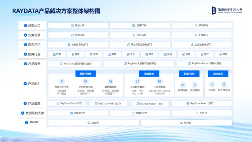Click the Tencent Digital Ecosystem Summit logo
The image size is (252, 142).
click(227, 10)
